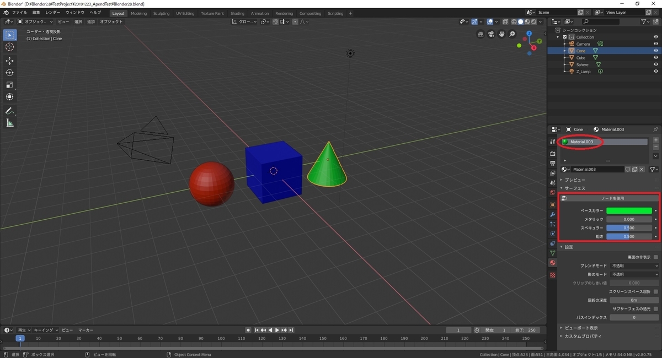The height and width of the screenshot is (358, 662).
Task: Pick the Scale tool
Action: (x=9, y=85)
